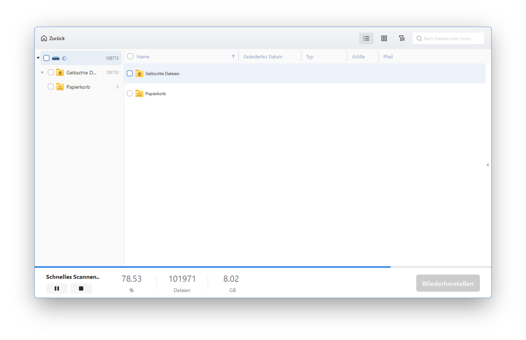Image resolution: width=526 pixels, height=340 pixels.
Task: Click the magnifier icon in search box
Action: click(x=419, y=38)
